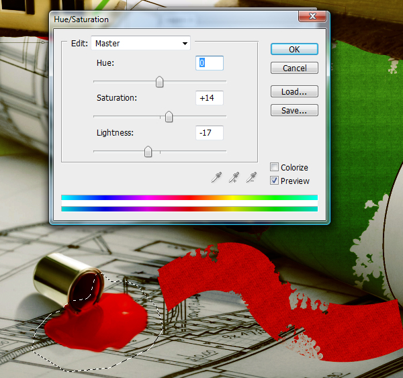
Task: Click the Lightness value field showing -17
Action: click(210, 133)
